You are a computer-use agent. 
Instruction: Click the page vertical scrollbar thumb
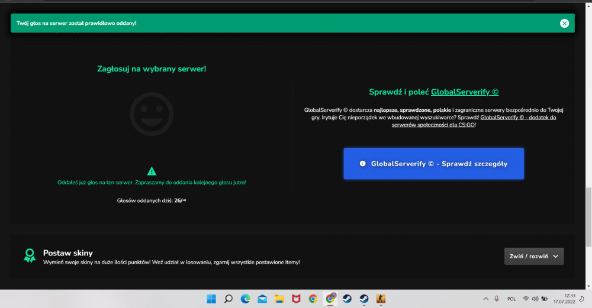588,217
